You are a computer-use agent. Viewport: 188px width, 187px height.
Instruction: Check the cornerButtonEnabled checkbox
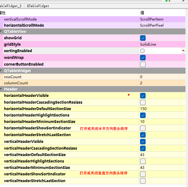(143, 64)
